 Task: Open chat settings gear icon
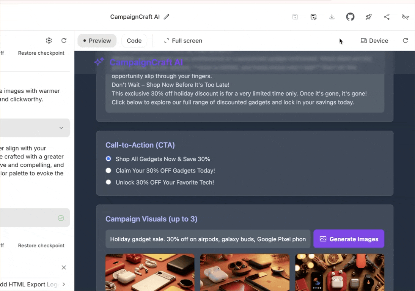(x=49, y=41)
